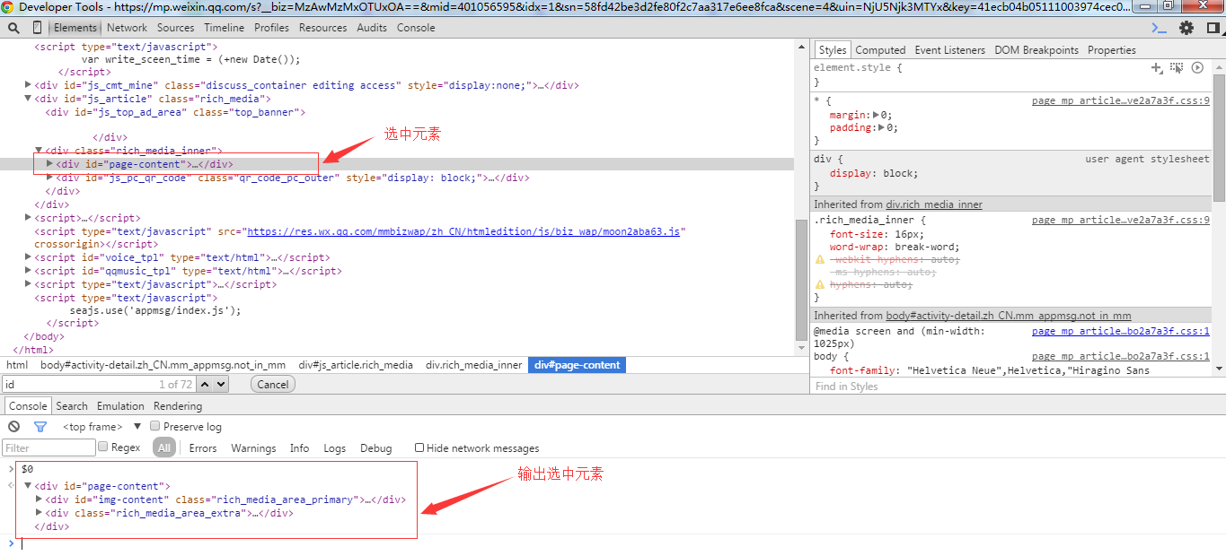Open the DOM Breakpoints tab
1226x556 pixels.
pyautogui.click(x=1036, y=50)
